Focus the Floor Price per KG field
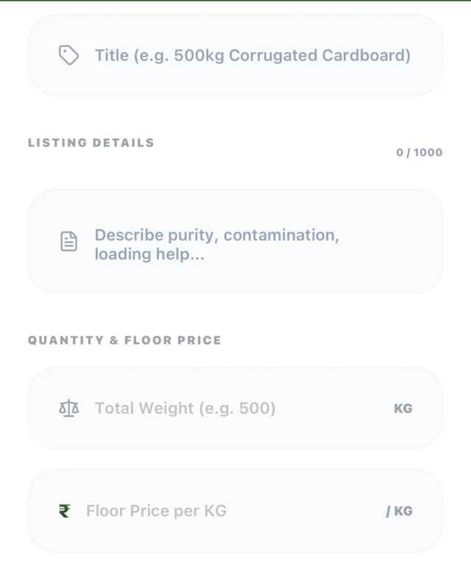The width and height of the screenshot is (471, 569). click(x=235, y=510)
